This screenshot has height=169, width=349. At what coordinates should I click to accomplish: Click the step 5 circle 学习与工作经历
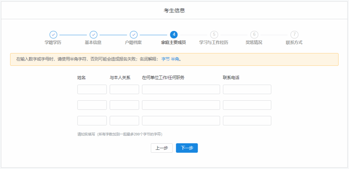pos(214,35)
